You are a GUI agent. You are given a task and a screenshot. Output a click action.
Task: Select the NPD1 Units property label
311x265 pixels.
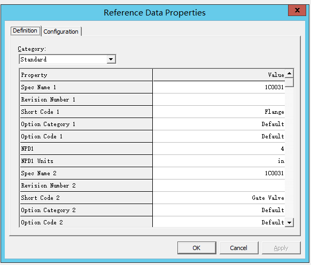pyautogui.click(x=86, y=161)
